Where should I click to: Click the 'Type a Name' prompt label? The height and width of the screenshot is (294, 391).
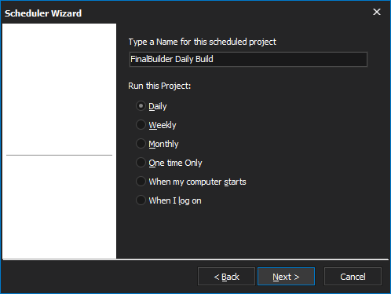(202, 42)
